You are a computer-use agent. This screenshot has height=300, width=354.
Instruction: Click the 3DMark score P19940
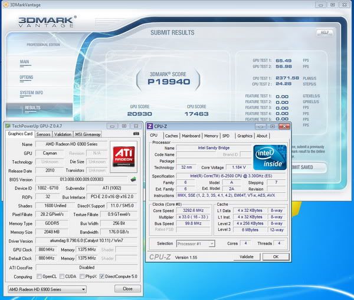pos(169,82)
